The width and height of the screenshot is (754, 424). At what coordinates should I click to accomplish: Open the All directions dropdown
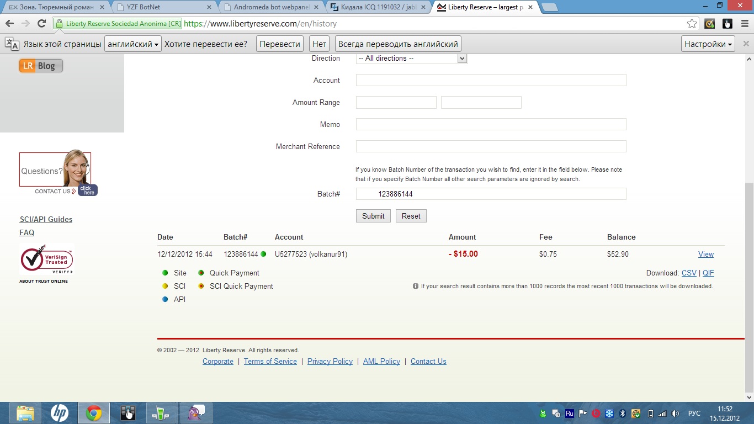click(x=412, y=59)
